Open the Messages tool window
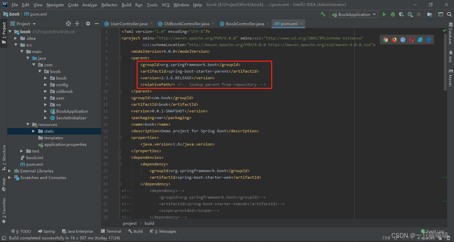Screen dimensions: 454x242 (163, 231)
